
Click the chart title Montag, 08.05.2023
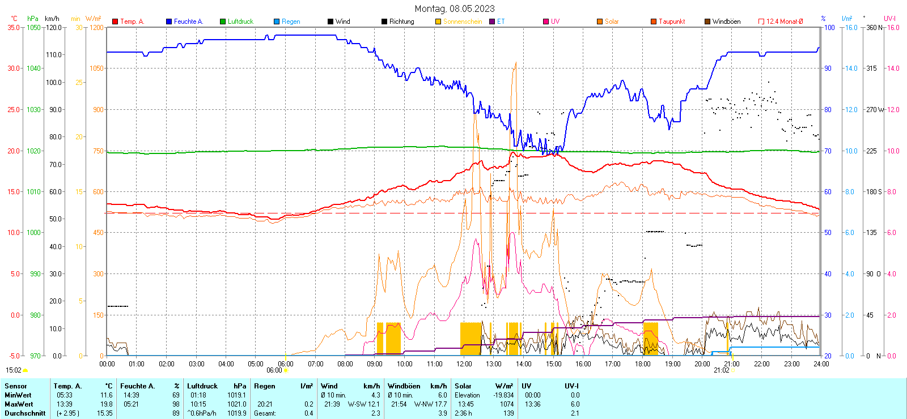454,8
